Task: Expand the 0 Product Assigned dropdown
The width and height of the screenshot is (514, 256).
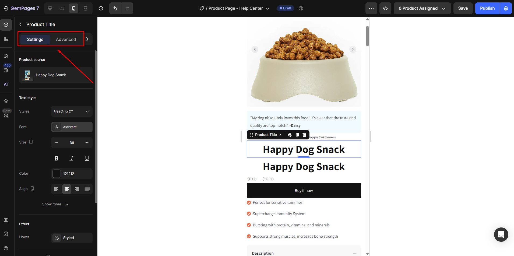Action: (422, 8)
